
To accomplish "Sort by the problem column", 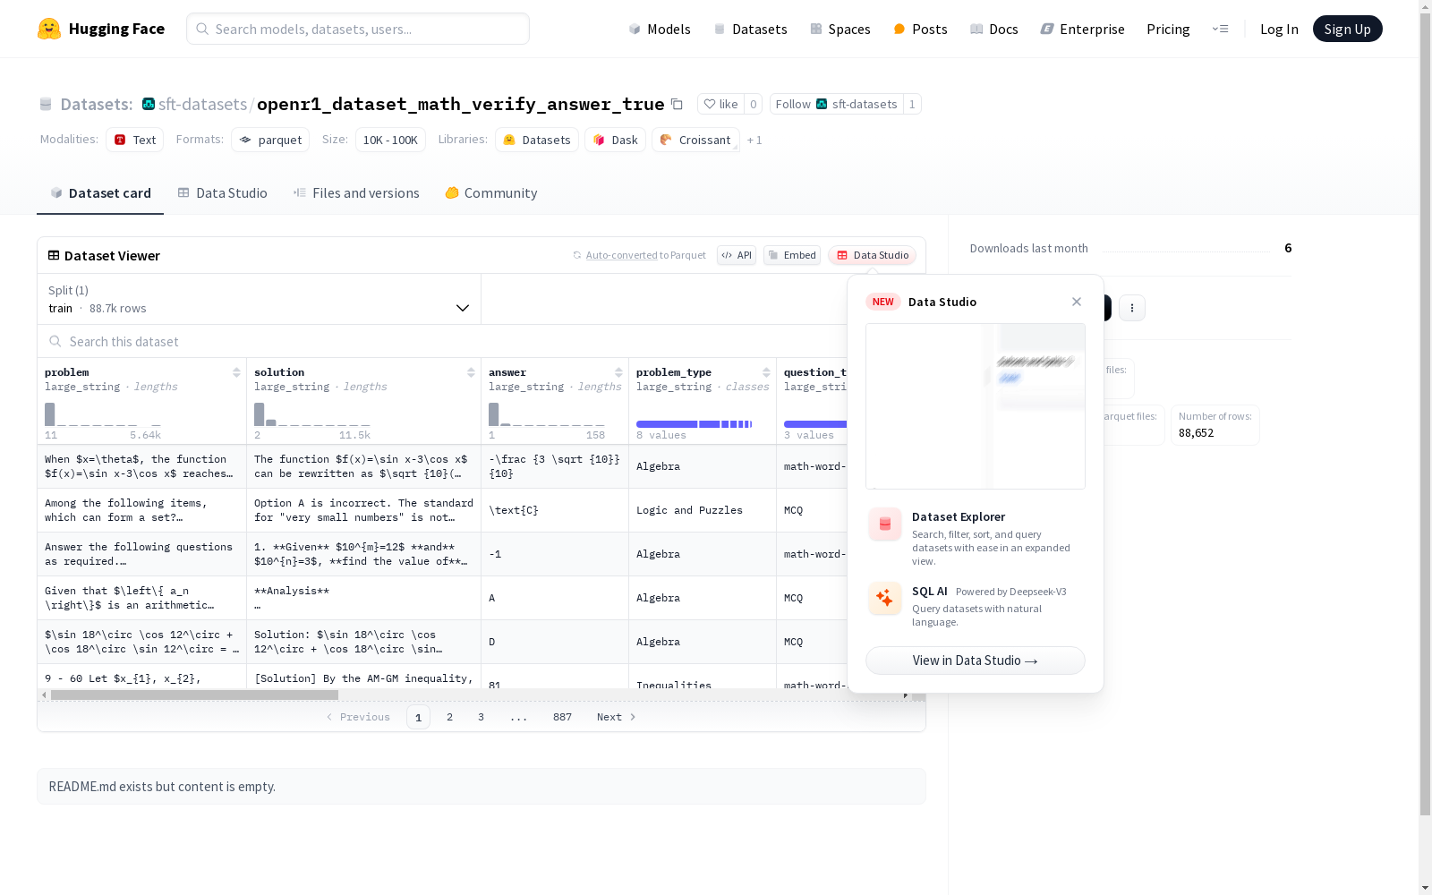I will click(x=236, y=372).
